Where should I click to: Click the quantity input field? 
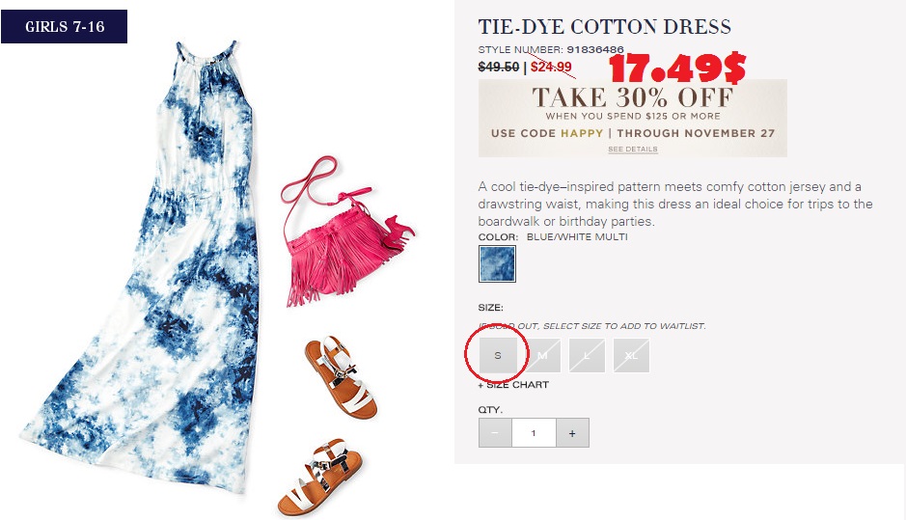pos(534,433)
